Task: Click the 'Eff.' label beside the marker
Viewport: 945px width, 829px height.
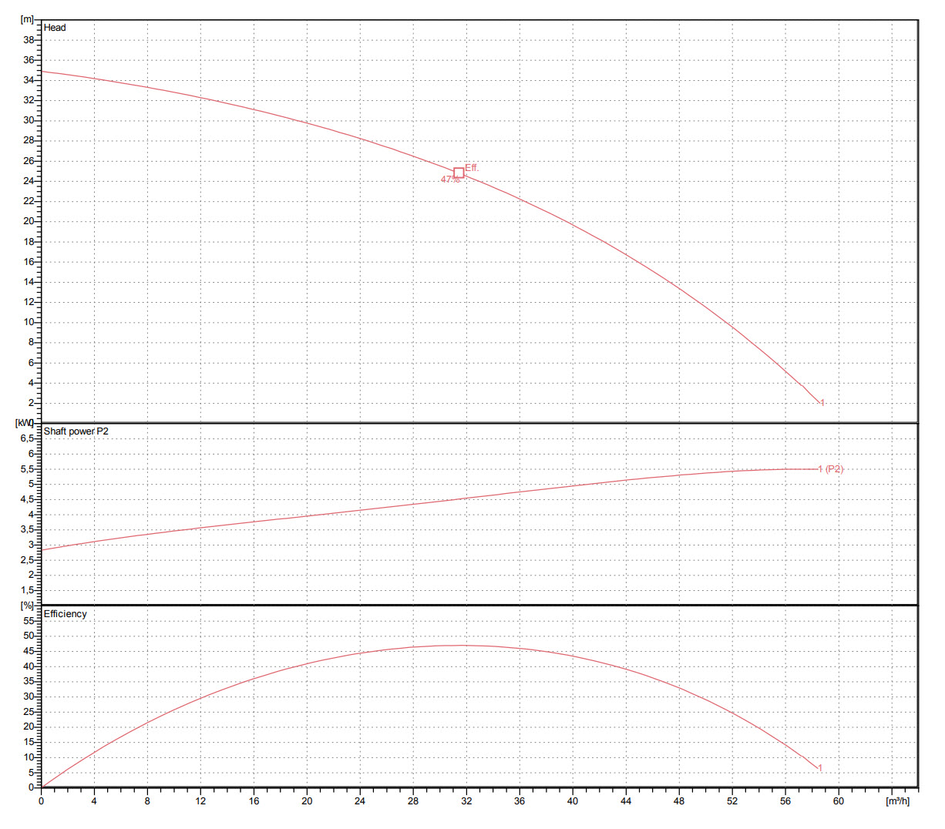Action: pyautogui.click(x=472, y=167)
